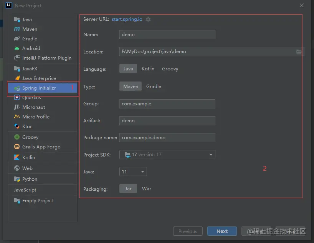Click the Group input field
314x243 pixels.
[x=167, y=104]
